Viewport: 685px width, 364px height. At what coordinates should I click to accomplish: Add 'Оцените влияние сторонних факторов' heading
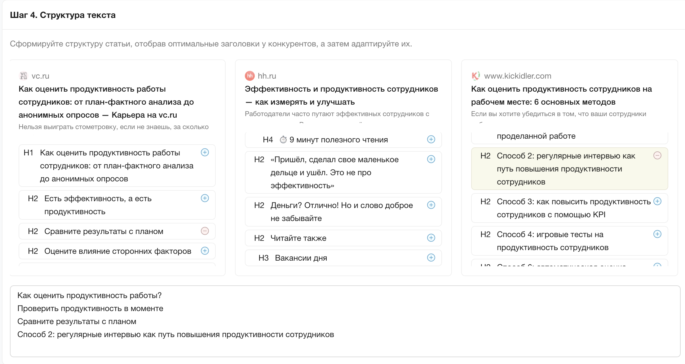(205, 251)
